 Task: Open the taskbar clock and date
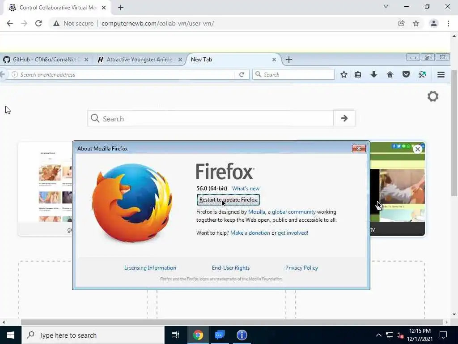point(420,335)
